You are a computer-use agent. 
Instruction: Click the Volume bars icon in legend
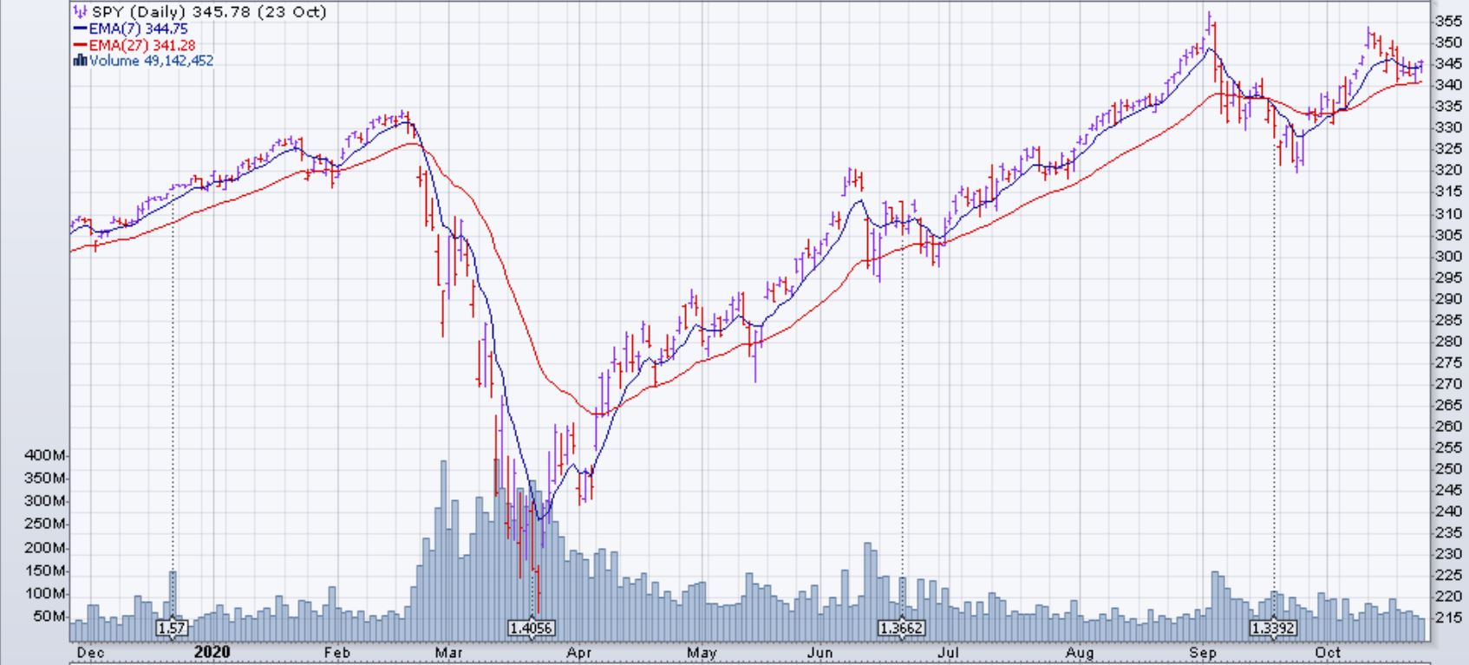pyautogui.click(x=81, y=61)
